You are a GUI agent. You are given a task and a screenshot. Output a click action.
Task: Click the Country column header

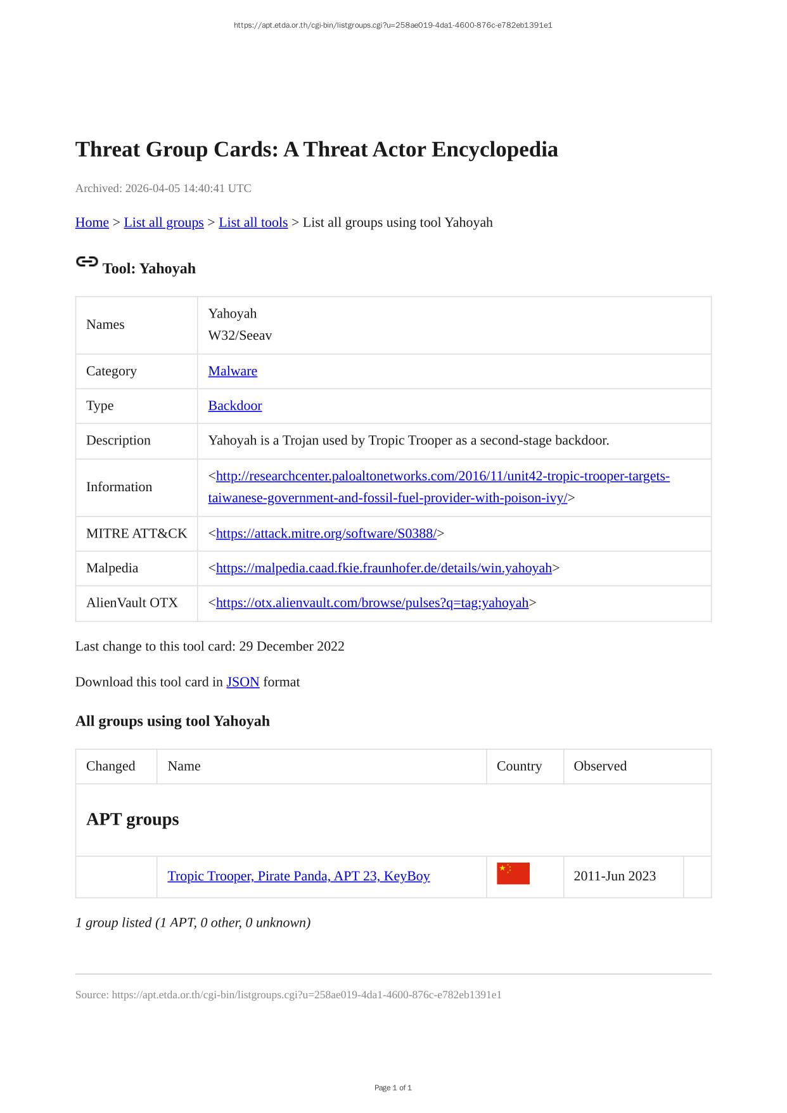point(519,766)
